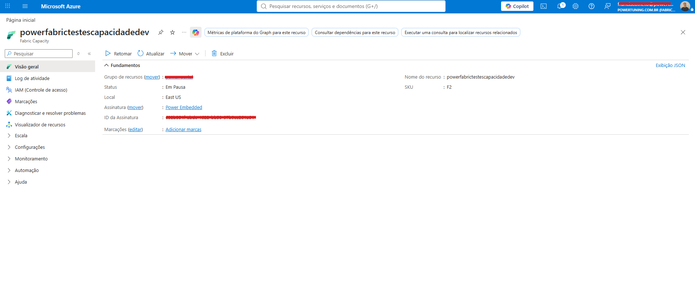Open the Azure portal apps grid icon

pyautogui.click(x=8, y=6)
